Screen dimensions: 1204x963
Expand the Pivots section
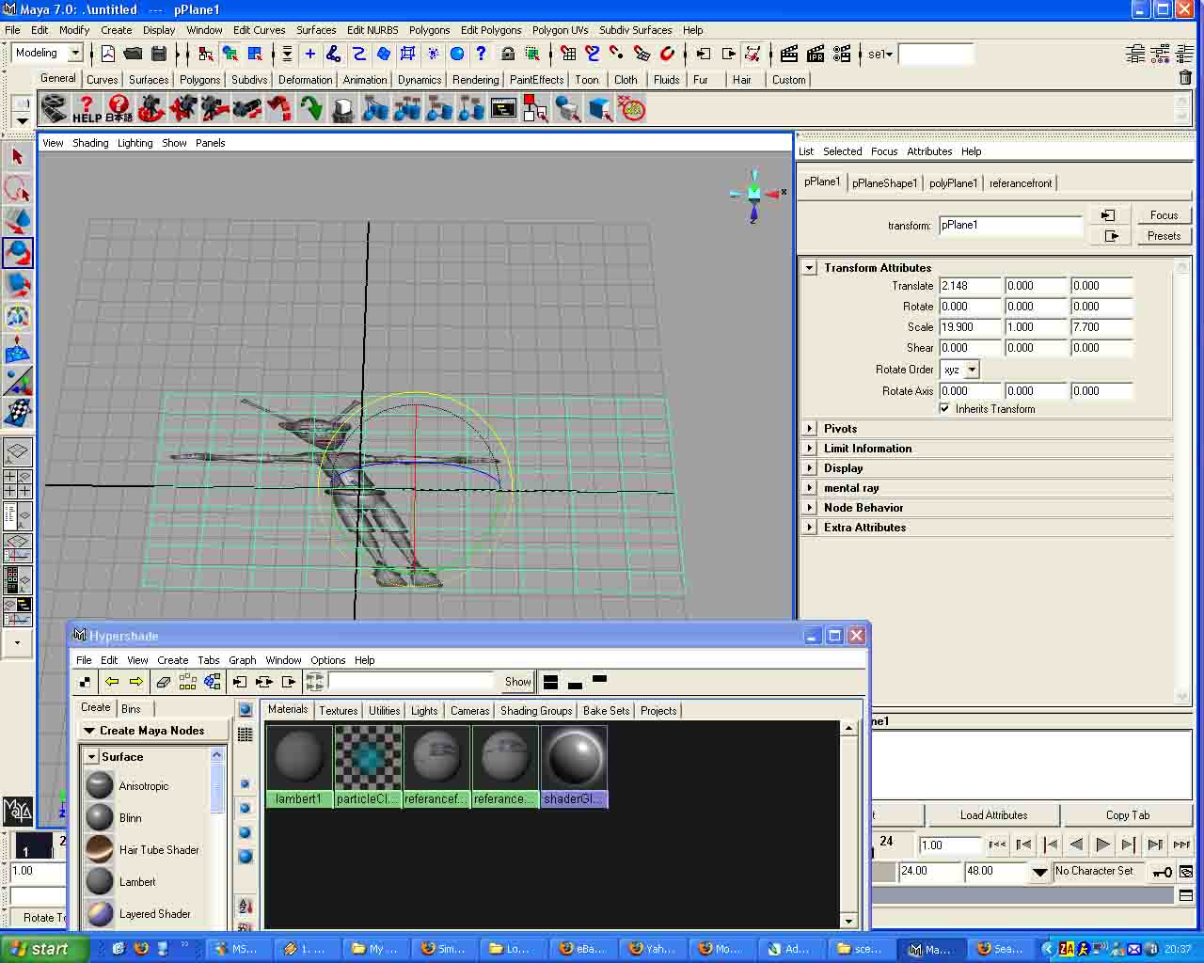[809, 429]
